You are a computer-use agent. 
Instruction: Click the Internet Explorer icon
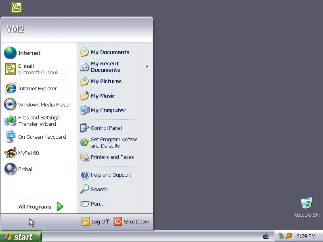click(10, 88)
